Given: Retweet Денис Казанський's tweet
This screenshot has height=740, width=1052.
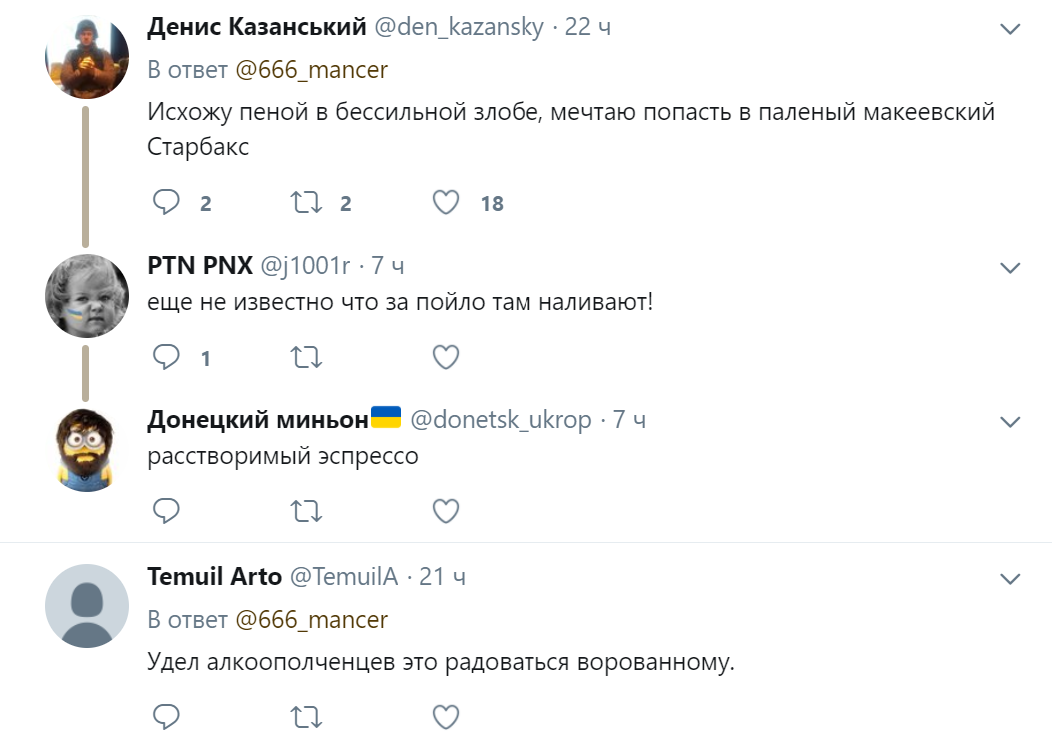Looking at the screenshot, I should 305,203.
